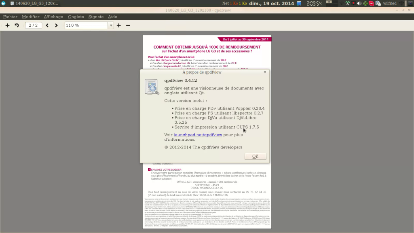Click the open document plus icon in toolbar
The image size is (414, 233).
click(x=7, y=25)
